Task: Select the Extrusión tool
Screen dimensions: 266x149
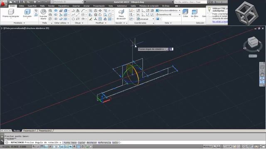Action: pyautogui.click(x=27, y=13)
